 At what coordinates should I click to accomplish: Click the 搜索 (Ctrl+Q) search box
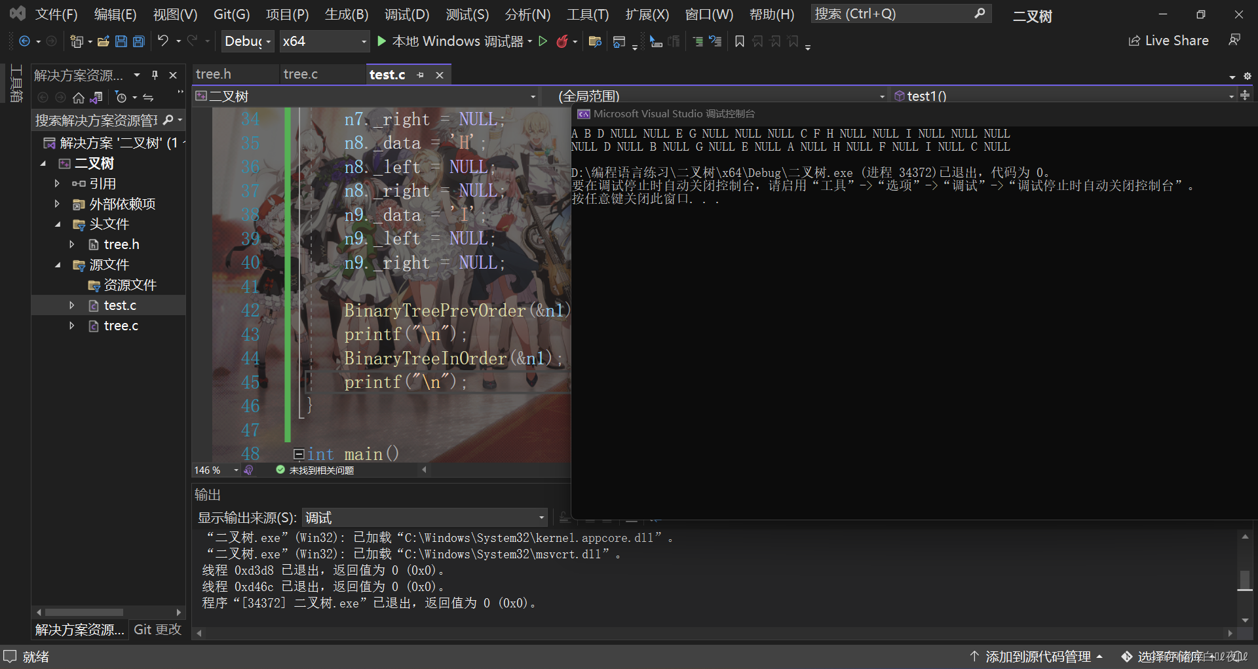click(901, 14)
